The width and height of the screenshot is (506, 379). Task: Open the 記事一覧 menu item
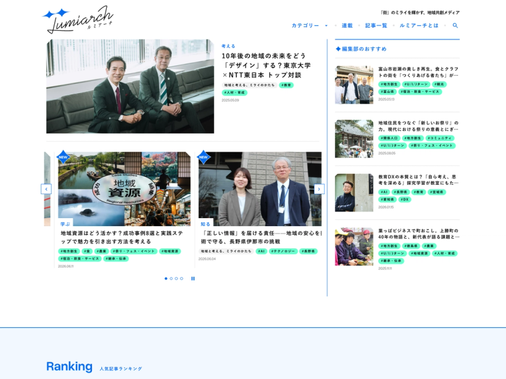376,25
